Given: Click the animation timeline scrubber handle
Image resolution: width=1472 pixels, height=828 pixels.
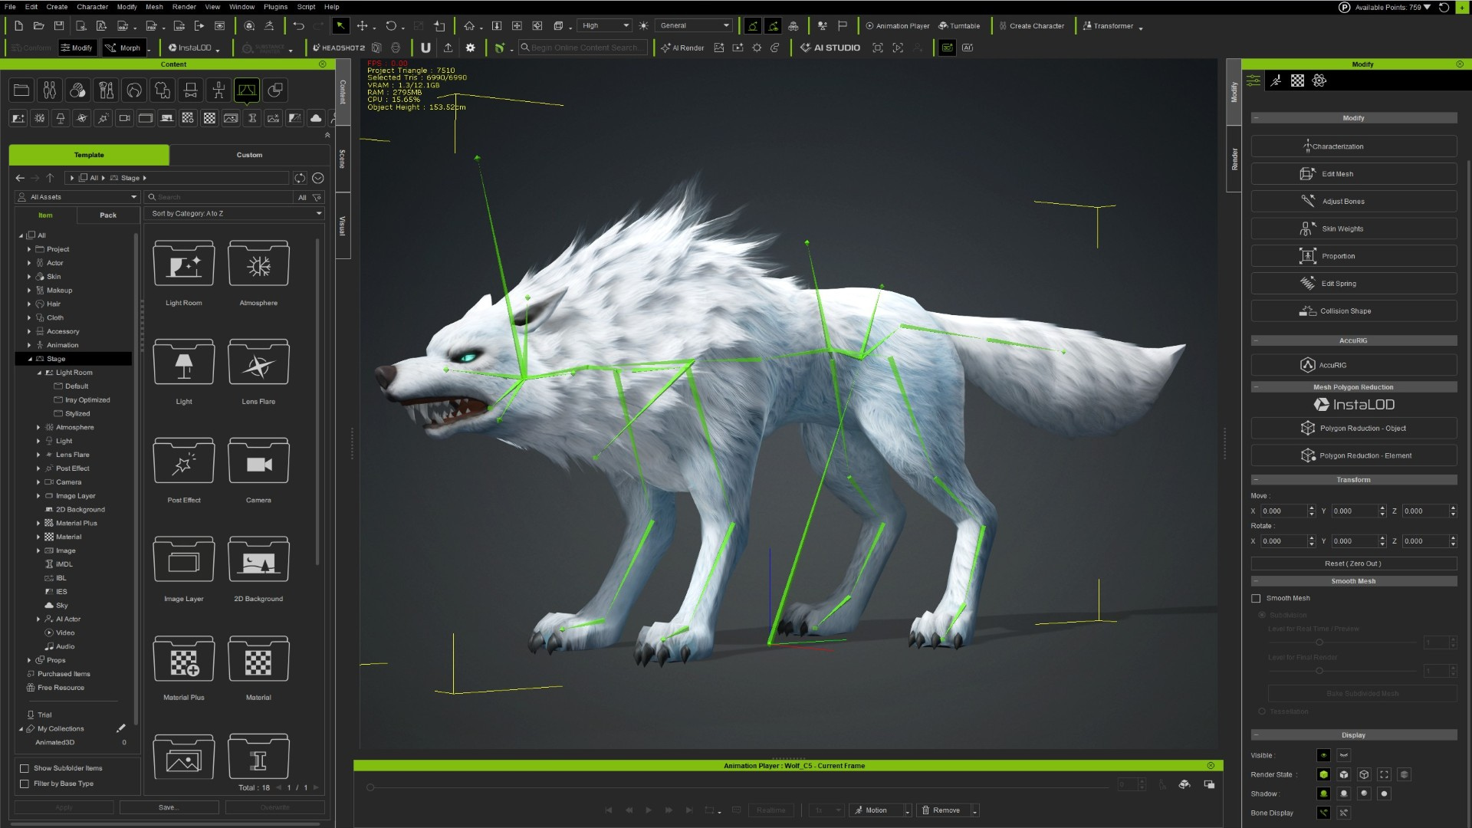Looking at the screenshot, I should point(370,787).
